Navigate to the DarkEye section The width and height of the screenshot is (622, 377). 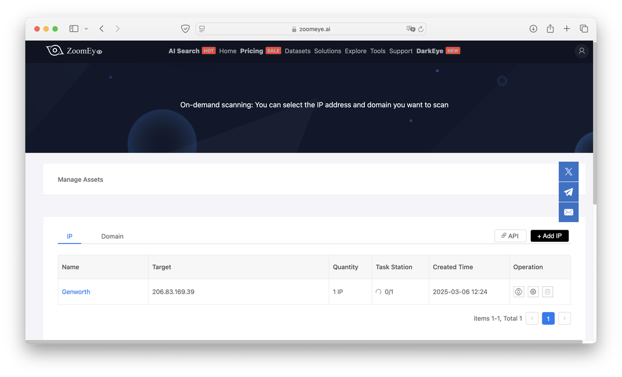point(429,51)
